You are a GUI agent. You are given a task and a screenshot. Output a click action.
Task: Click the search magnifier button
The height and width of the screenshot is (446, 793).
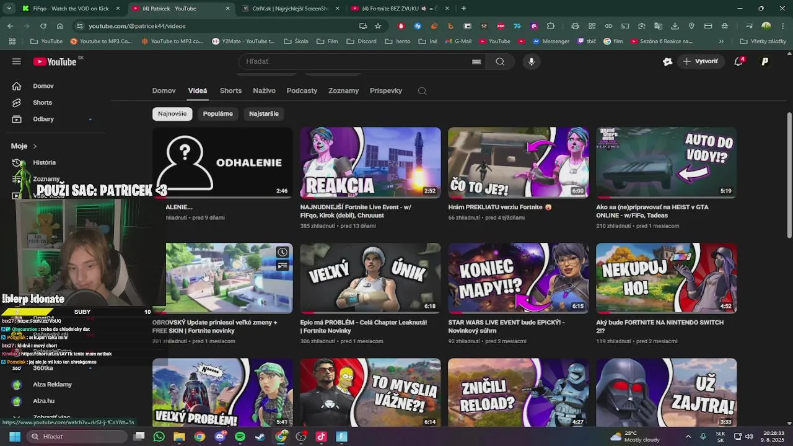click(x=500, y=61)
